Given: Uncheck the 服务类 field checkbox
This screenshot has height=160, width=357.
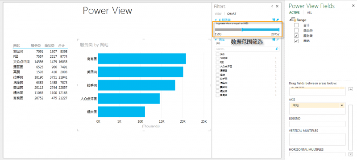Looking at the screenshot, I should click(x=296, y=36).
